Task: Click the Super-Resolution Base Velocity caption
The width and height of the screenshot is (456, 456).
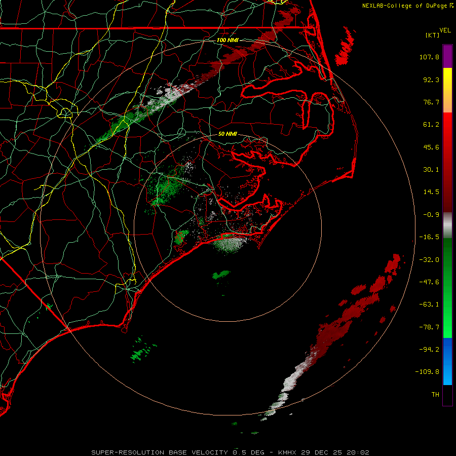Action: tap(230, 452)
